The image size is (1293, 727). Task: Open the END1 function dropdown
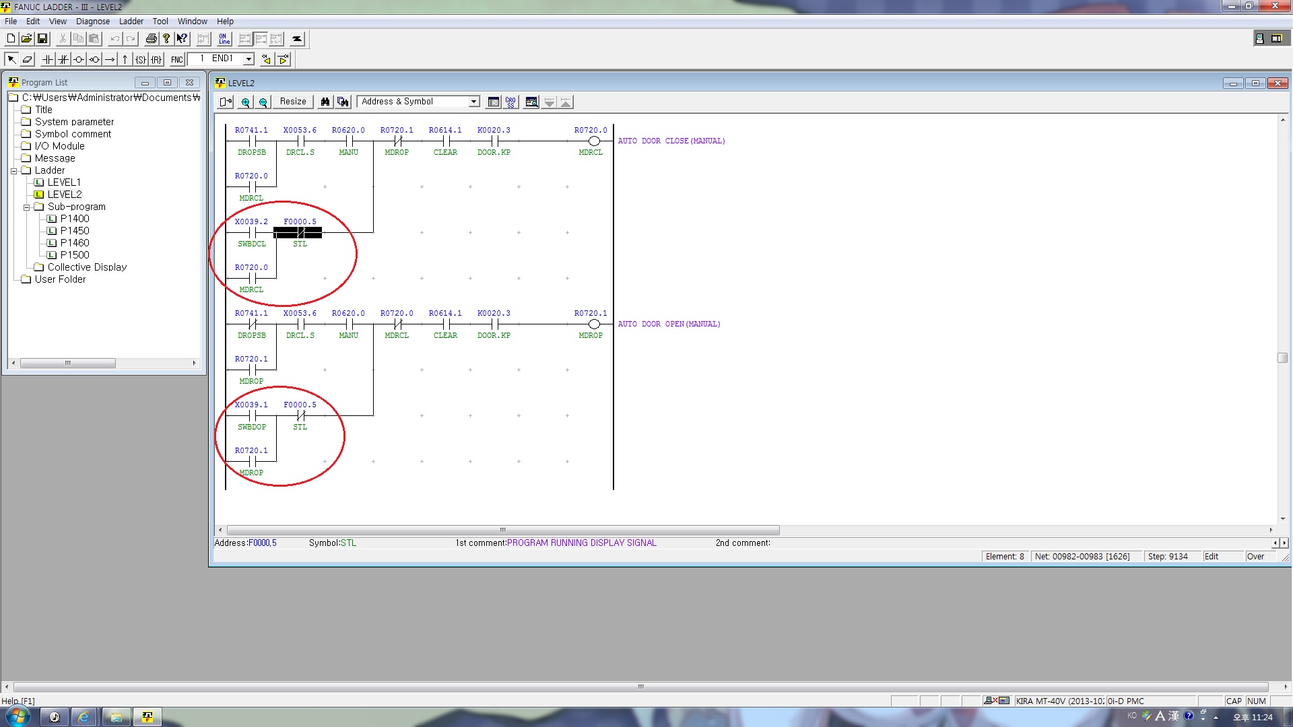tap(248, 59)
